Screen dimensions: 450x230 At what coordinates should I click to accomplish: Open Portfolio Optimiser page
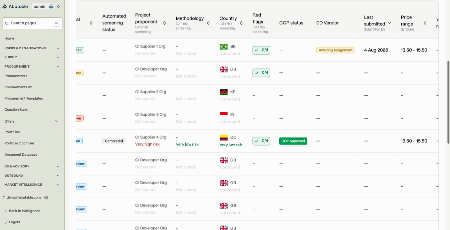[x=19, y=143]
